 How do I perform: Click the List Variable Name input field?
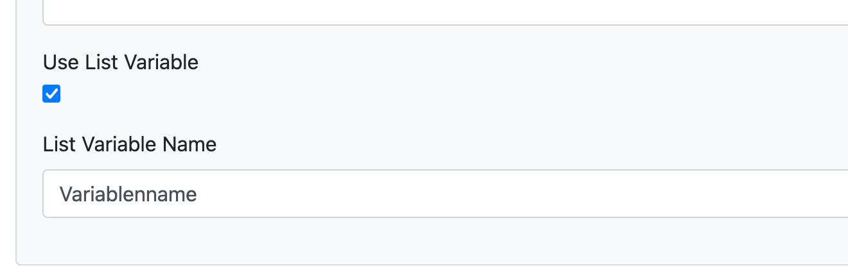coord(443,194)
